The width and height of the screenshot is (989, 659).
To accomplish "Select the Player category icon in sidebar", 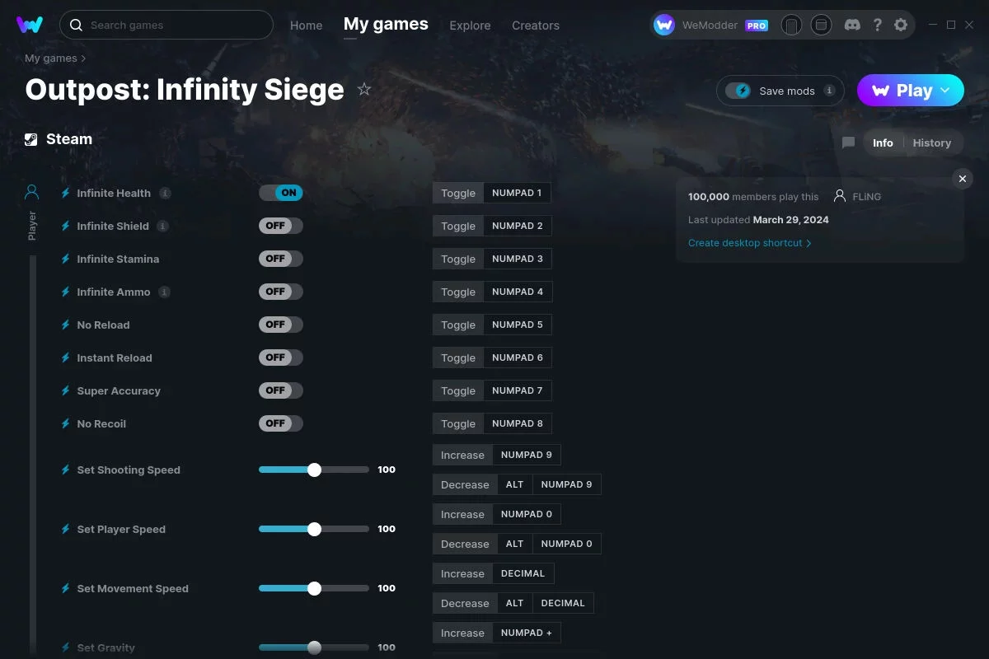I will (32, 193).
